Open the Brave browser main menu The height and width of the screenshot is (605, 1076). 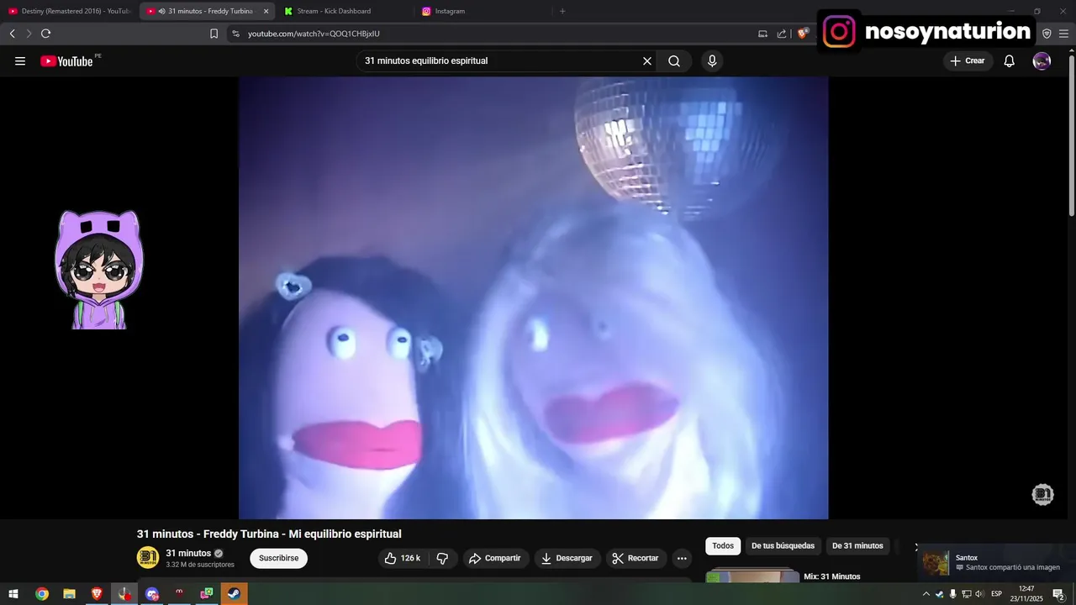(x=1063, y=34)
